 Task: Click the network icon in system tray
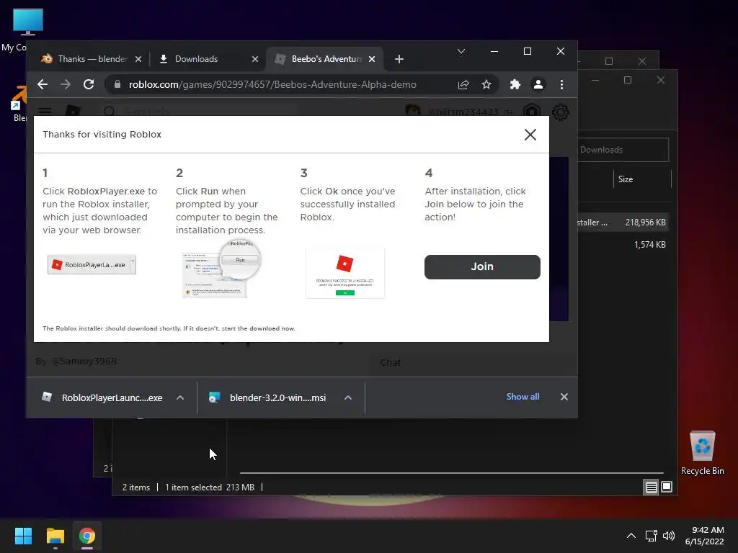pos(652,536)
